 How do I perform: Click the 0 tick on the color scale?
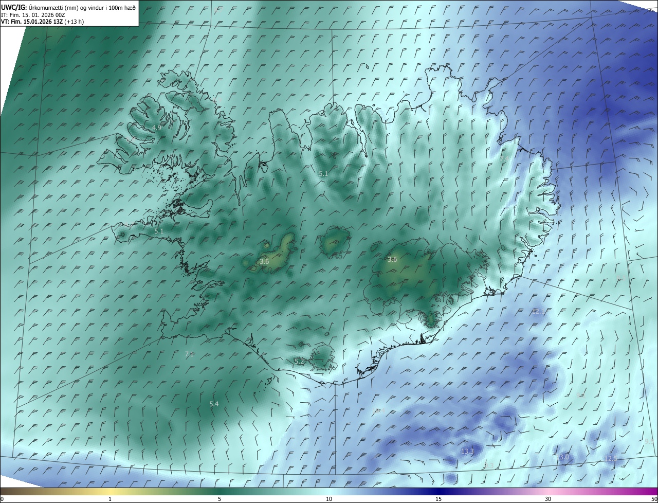pos(2,499)
